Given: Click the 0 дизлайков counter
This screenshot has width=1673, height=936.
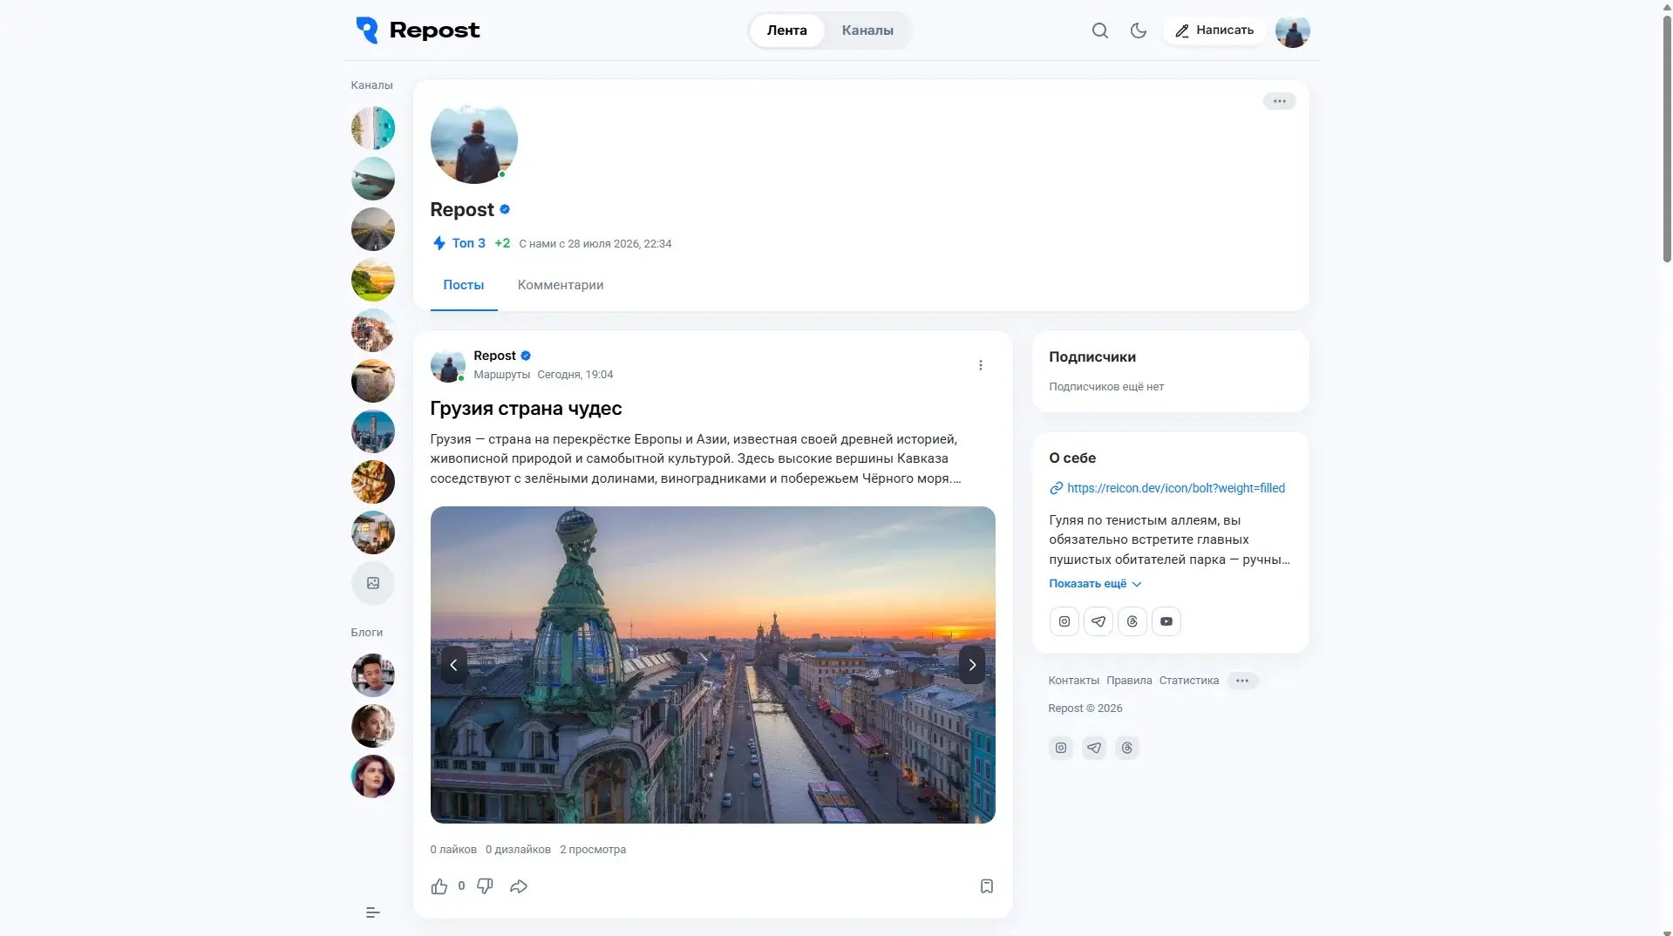Looking at the screenshot, I should [518, 850].
